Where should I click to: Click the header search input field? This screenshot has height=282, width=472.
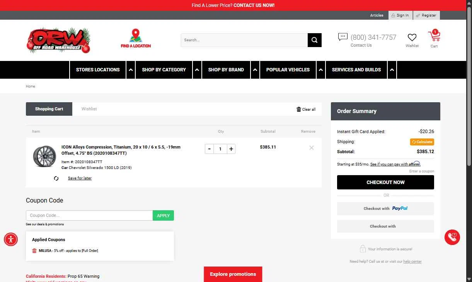pos(244,40)
